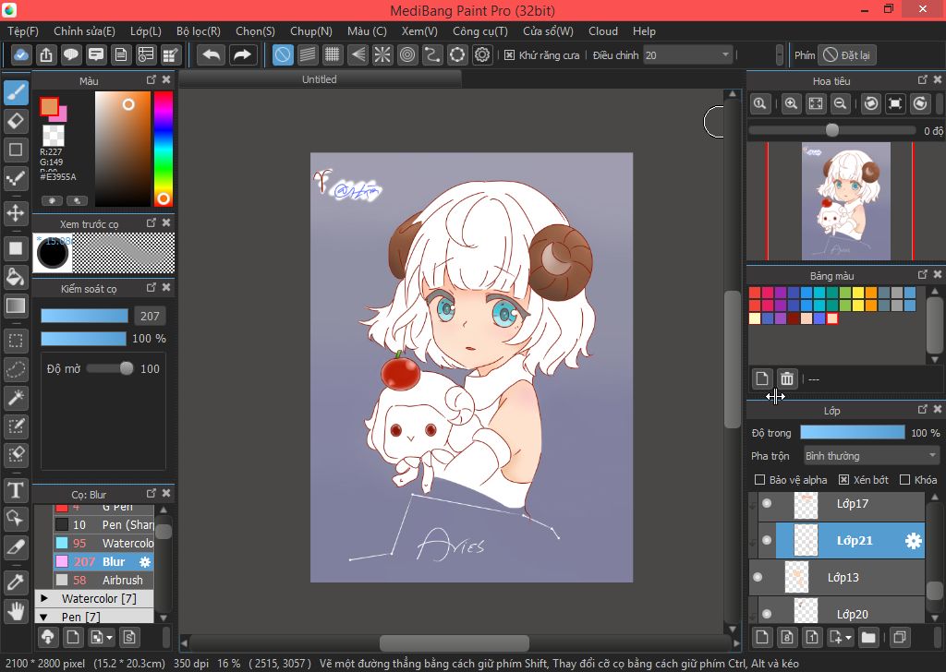Enable the Bảo vệ alpha checkbox
Image resolution: width=946 pixels, height=672 pixels.
[759, 480]
